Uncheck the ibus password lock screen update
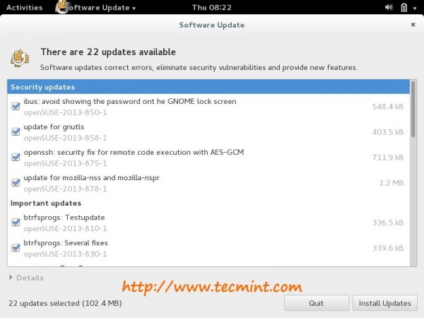The height and width of the screenshot is (318, 424). click(16, 106)
